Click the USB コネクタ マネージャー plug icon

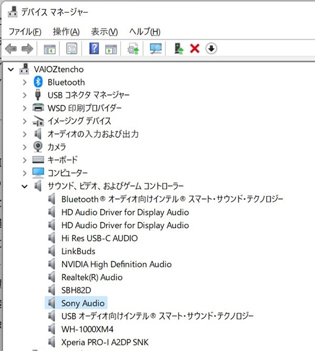point(38,95)
